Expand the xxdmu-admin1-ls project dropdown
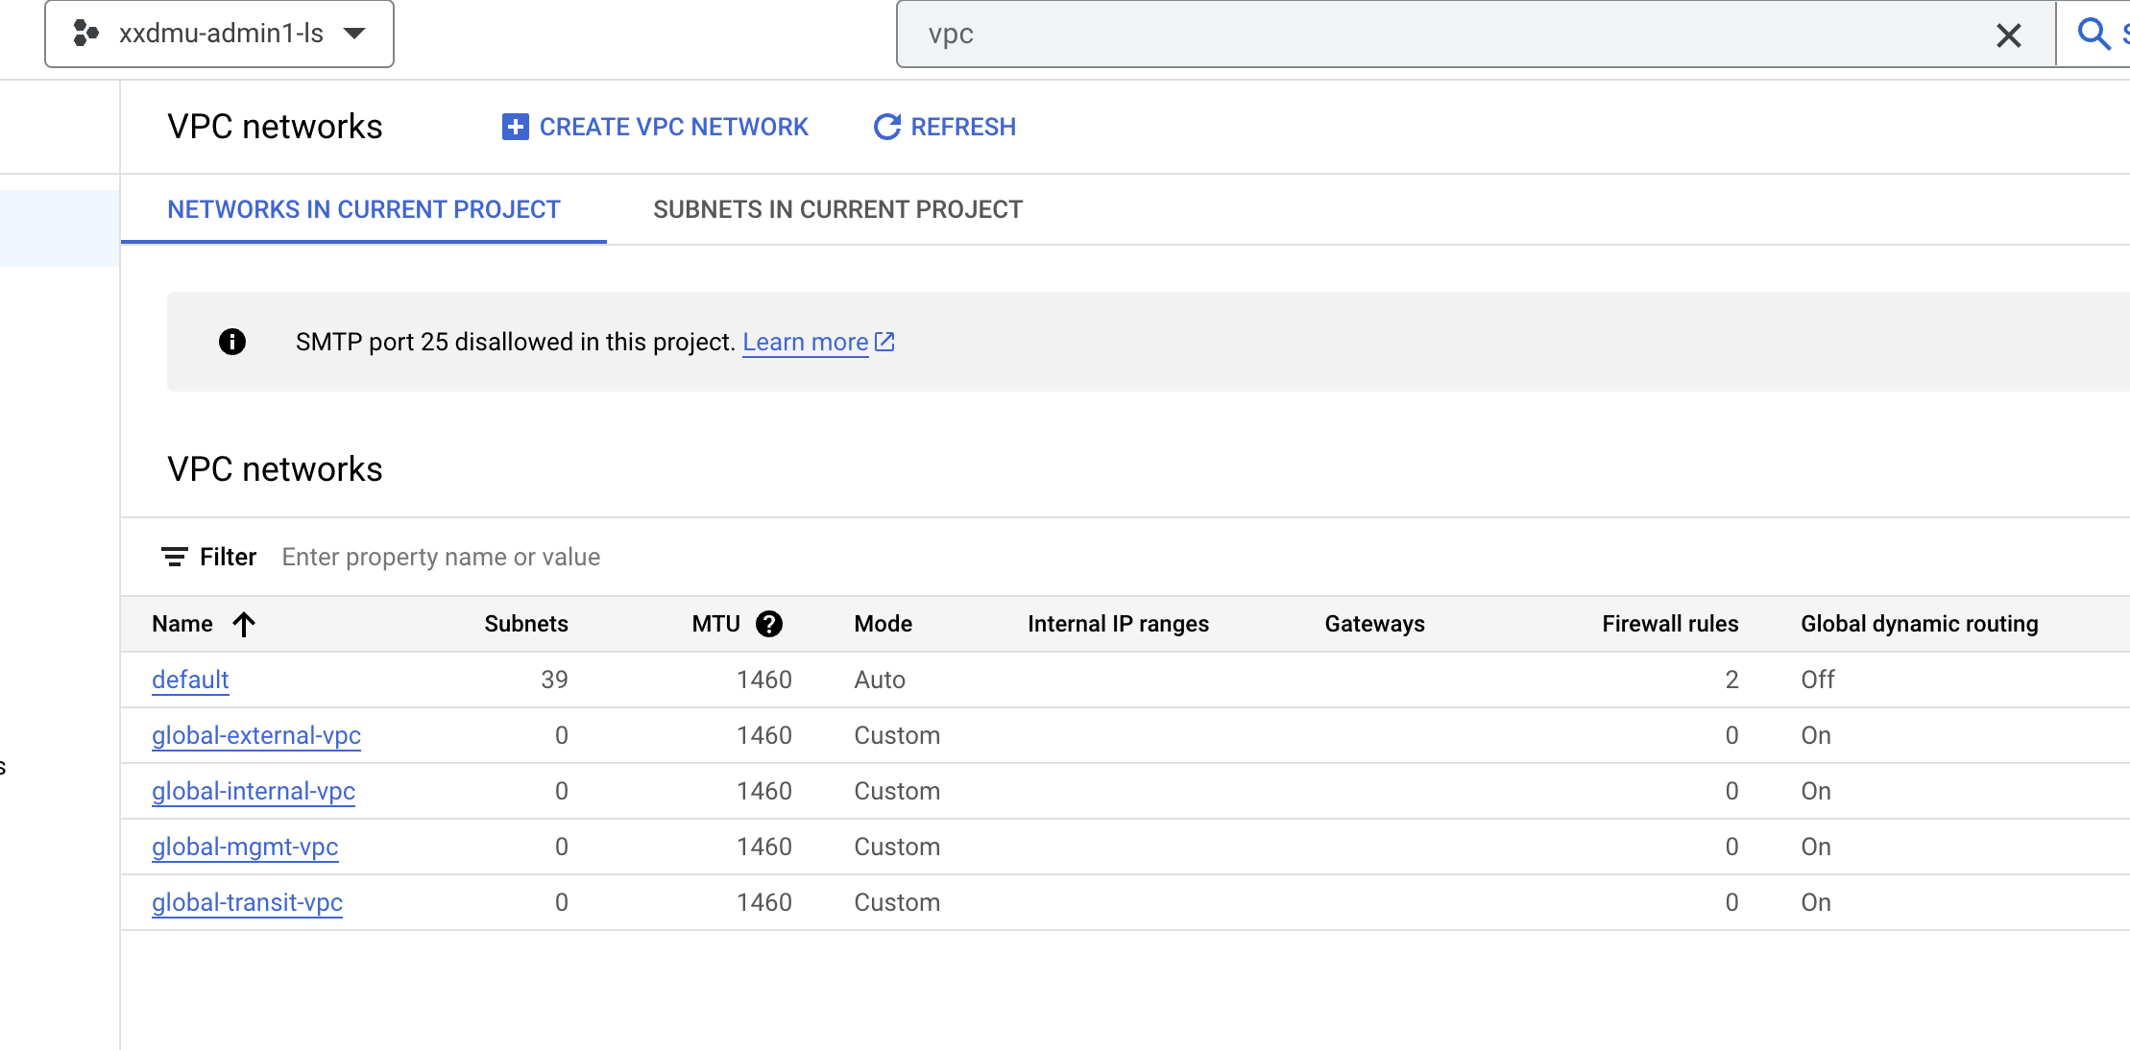2130x1050 pixels. point(355,34)
